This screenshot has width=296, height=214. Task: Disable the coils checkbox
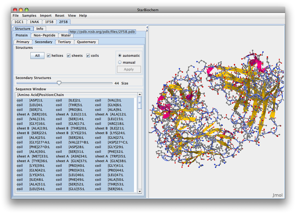pos(88,56)
